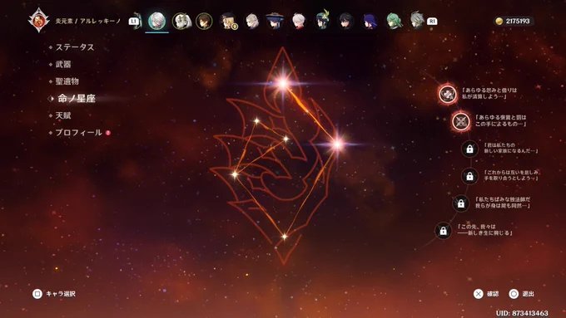Image resolution: width=566 pixels, height=318 pixels.
Task: Click the 炎元素 / アルレッキーノ title text
Action: tap(88, 22)
